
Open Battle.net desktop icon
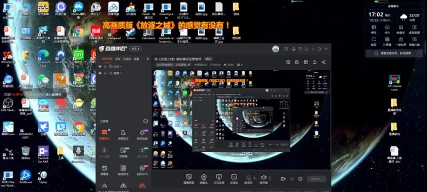click(26, 177)
